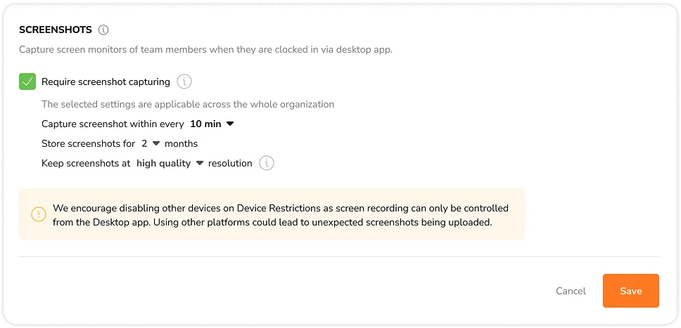Toggle the Require screenshot capturing label
This screenshot has width=681, height=328.
tap(106, 81)
